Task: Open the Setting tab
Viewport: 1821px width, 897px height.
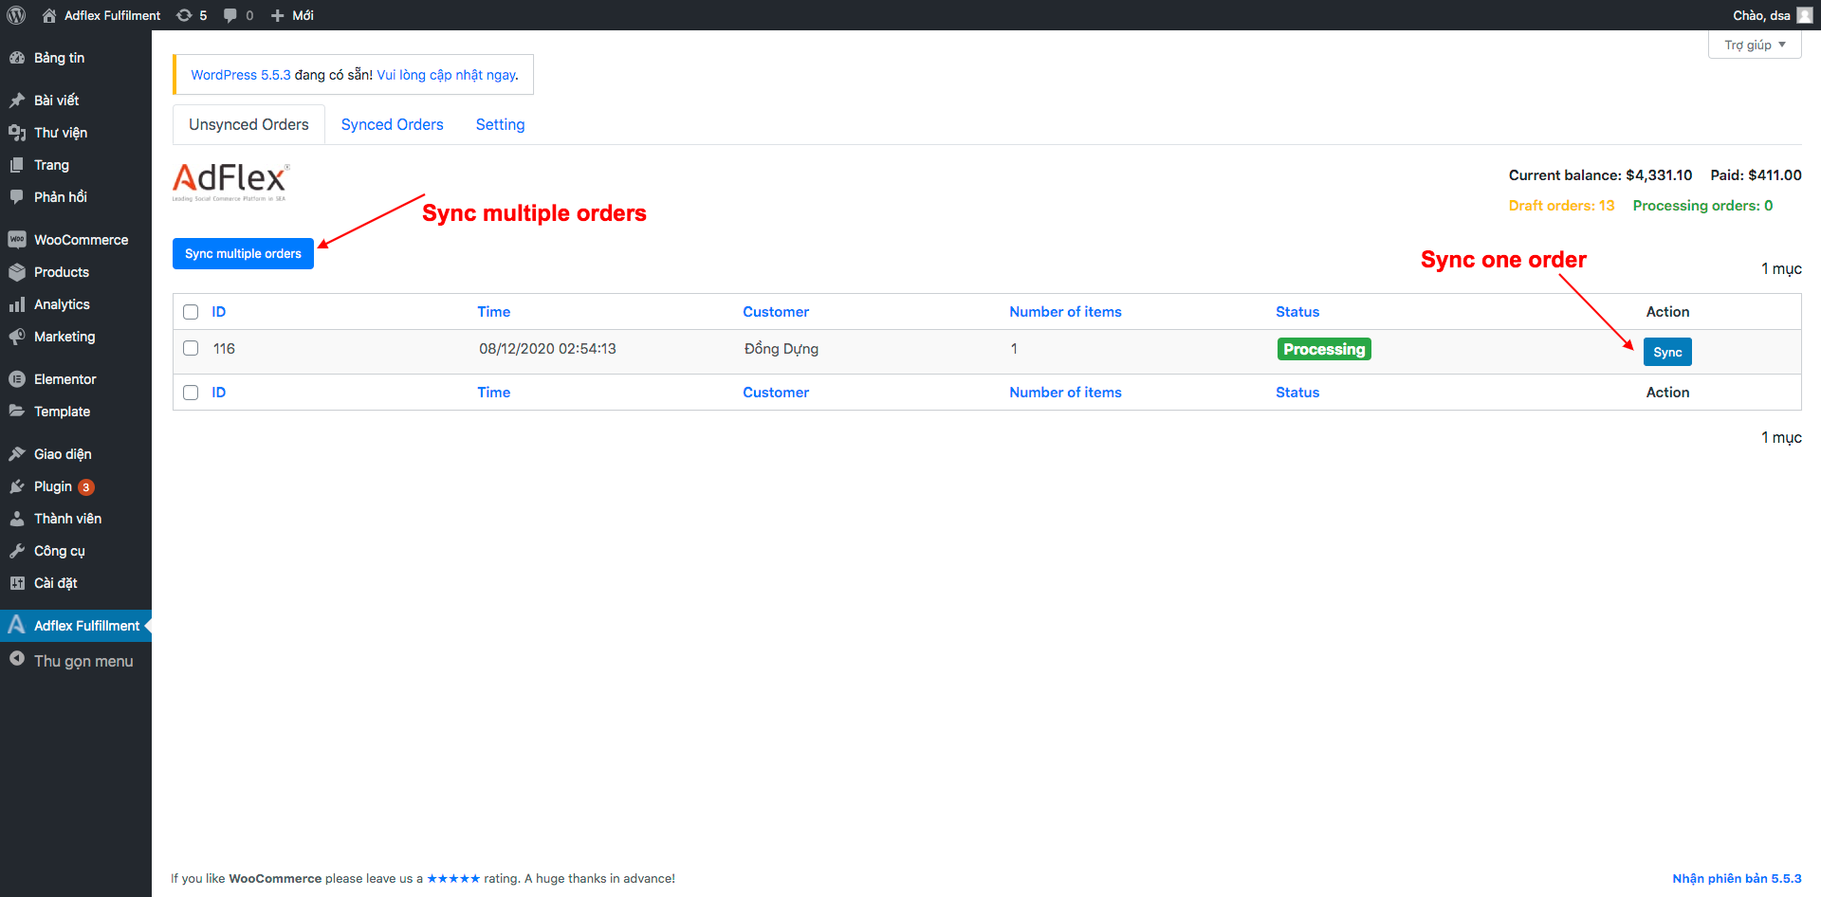Action: click(500, 124)
